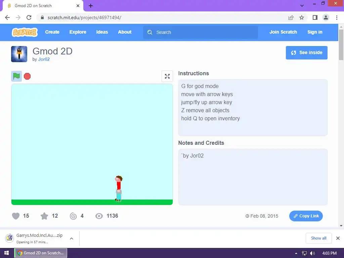Click the red stop sign button
This screenshot has height=258, width=344.
point(27,76)
